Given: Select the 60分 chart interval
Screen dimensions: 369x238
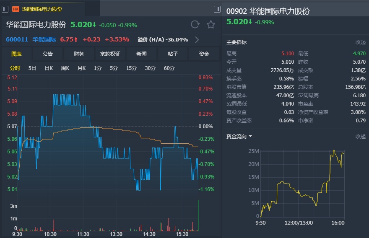Looking at the screenshot, I should [169, 68].
